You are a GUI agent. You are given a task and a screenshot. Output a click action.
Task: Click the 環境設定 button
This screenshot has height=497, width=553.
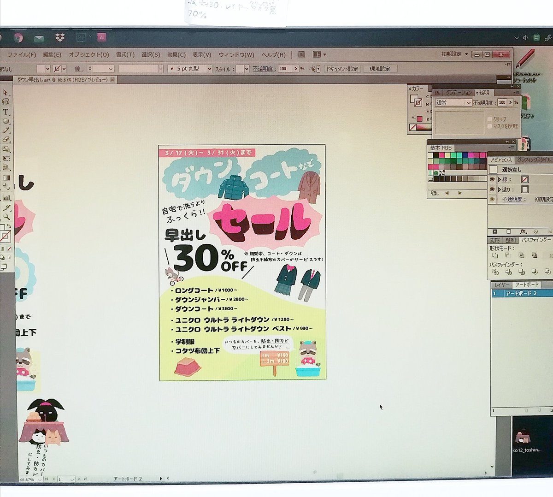click(x=380, y=69)
